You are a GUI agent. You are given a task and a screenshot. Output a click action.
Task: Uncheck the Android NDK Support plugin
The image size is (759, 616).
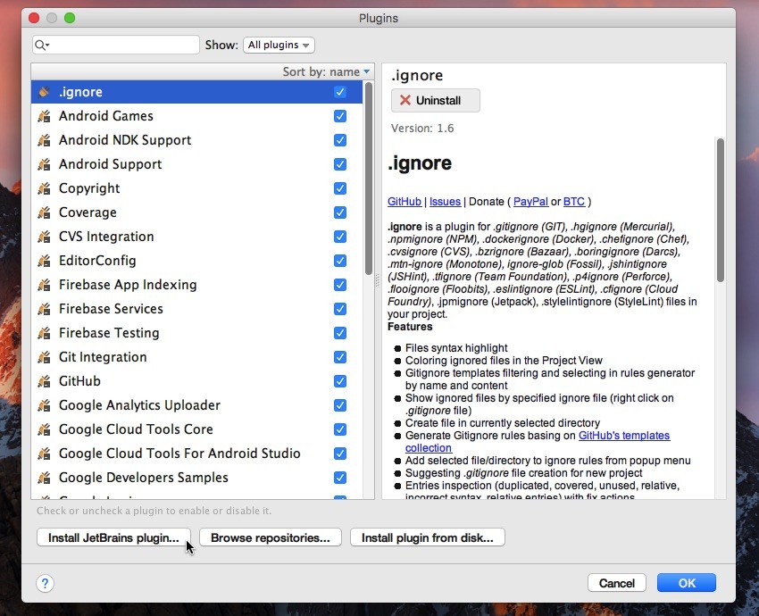tap(340, 140)
